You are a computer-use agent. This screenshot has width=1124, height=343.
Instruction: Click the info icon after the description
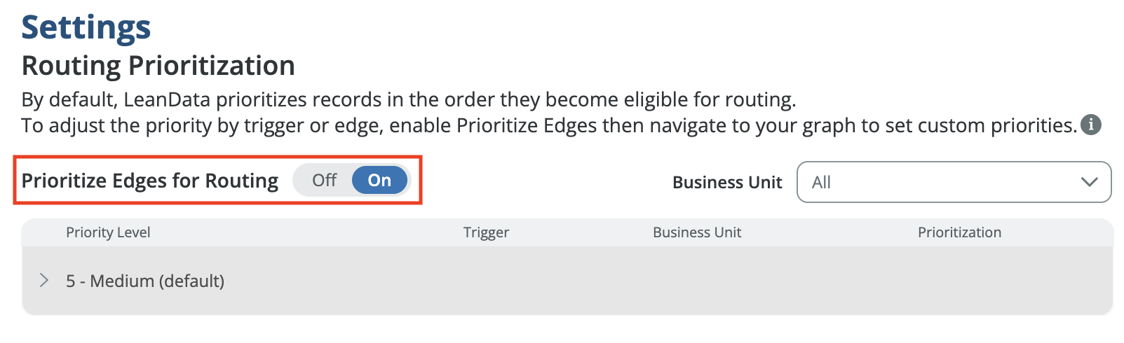click(1090, 125)
